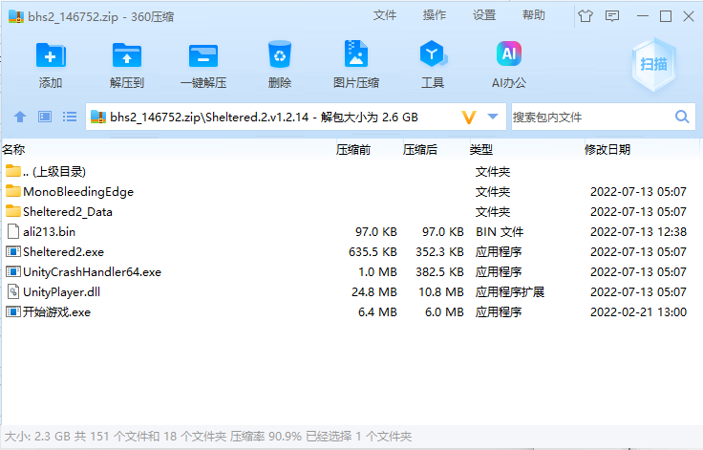Click the skin (shirt) icon in title bar

click(x=586, y=16)
